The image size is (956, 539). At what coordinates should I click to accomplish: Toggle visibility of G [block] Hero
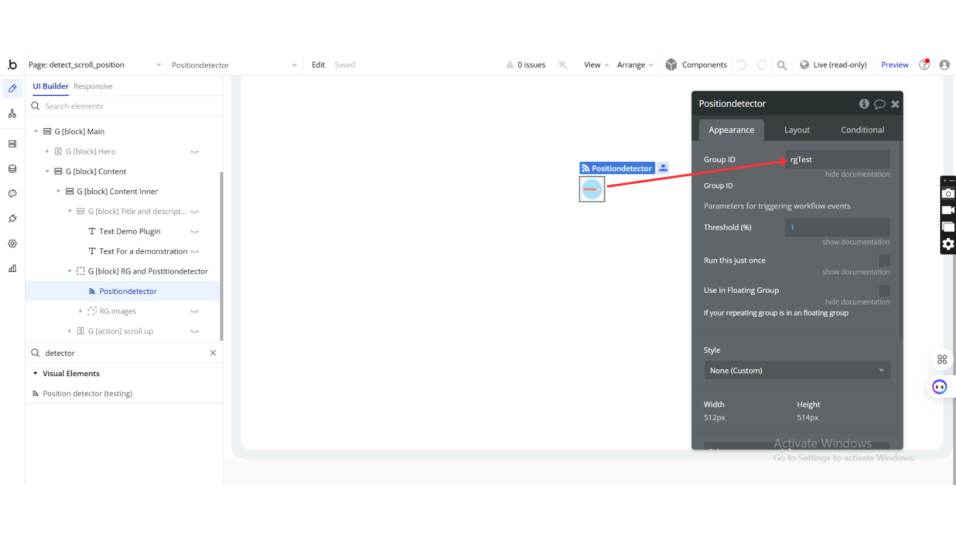coord(195,152)
